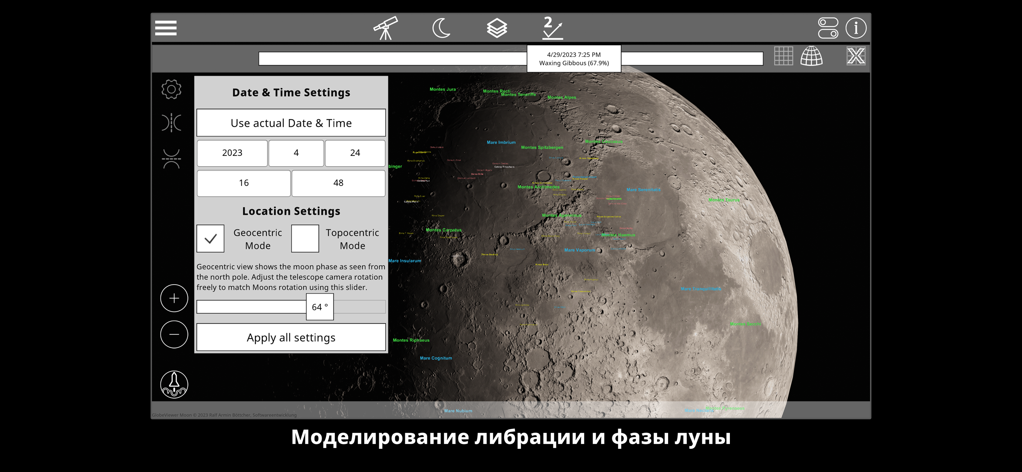This screenshot has height=472, width=1022.
Task: Click the Montes Spitzbergen label
Action: click(542, 147)
